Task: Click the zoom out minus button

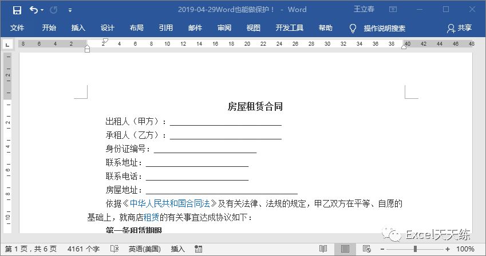Action: coord(382,249)
